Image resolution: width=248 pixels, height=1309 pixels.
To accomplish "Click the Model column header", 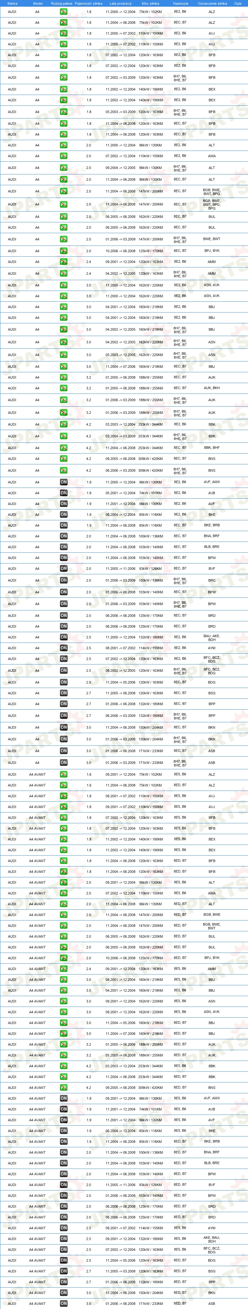I will pos(37,3).
